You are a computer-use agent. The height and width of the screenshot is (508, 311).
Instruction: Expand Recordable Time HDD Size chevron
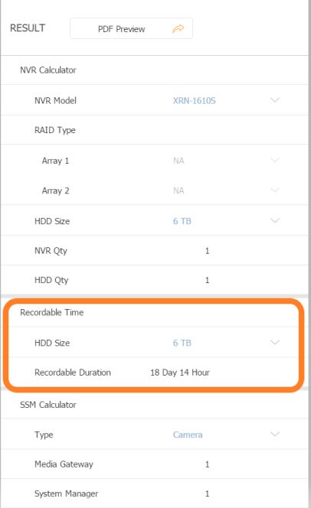tap(275, 343)
